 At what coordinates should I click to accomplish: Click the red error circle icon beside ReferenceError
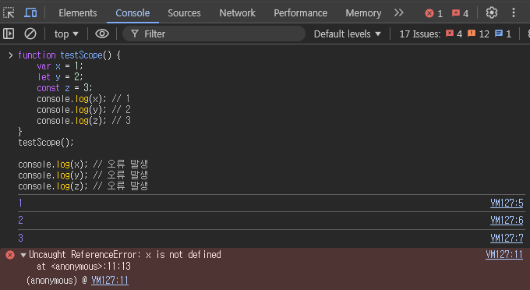click(10, 255)
